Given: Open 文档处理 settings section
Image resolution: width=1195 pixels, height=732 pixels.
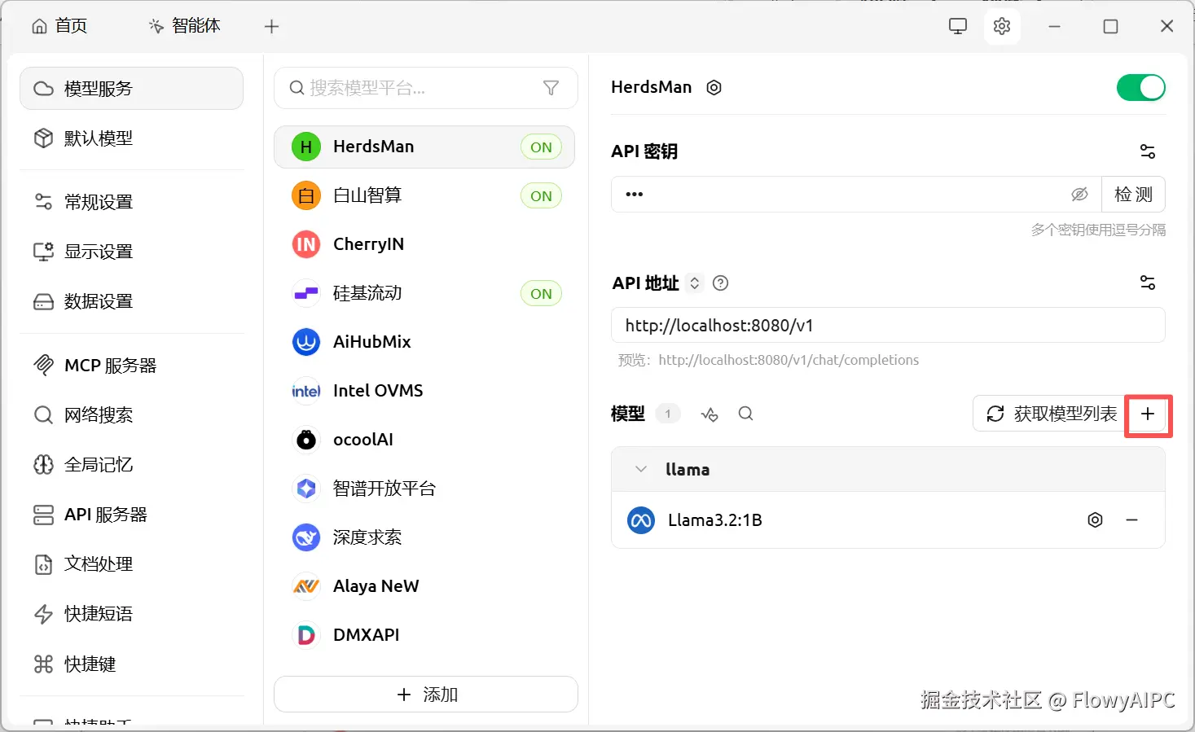Looking at the screenshot, I should click(131, 564).
